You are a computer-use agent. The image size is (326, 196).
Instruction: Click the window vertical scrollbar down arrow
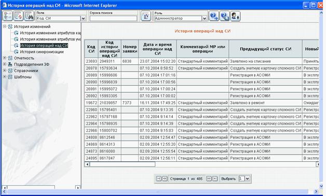pos(321,186)
